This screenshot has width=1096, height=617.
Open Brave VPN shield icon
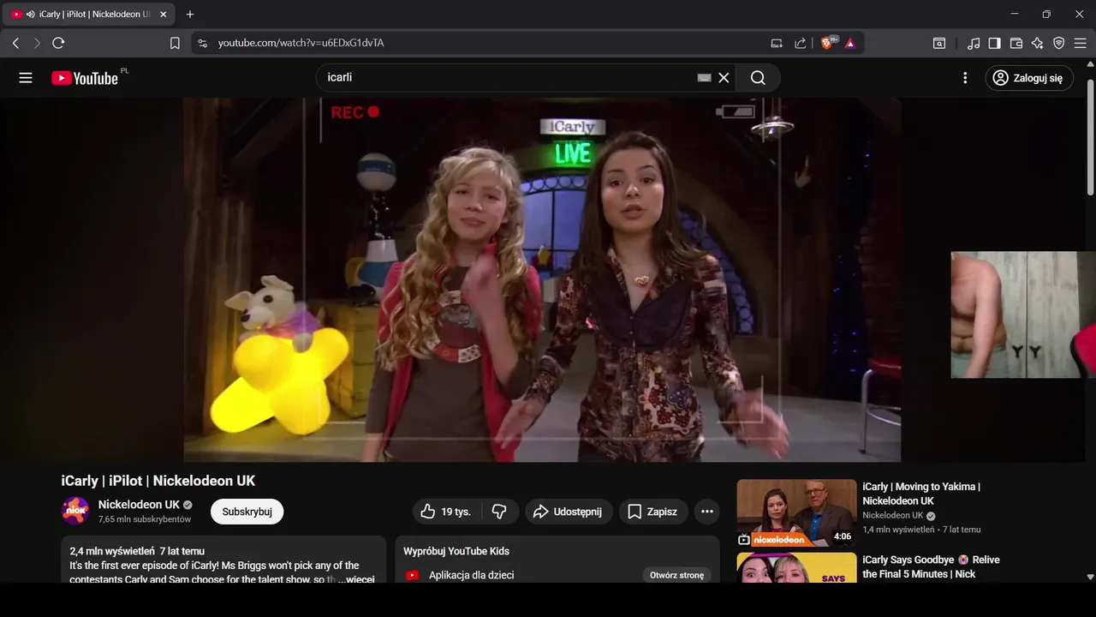(x=1058, y=43)
